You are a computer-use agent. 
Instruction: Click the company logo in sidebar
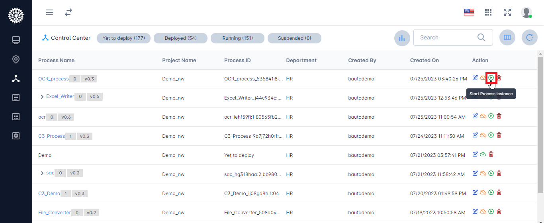tap(16, 16)
